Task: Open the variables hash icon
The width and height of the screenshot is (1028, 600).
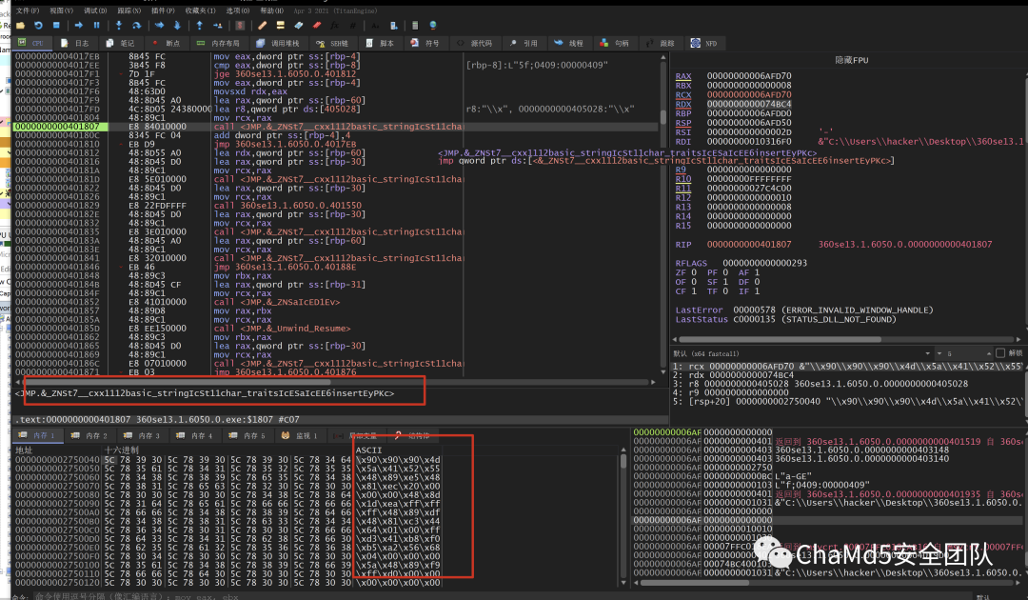Action: click(x=353, y=25)
